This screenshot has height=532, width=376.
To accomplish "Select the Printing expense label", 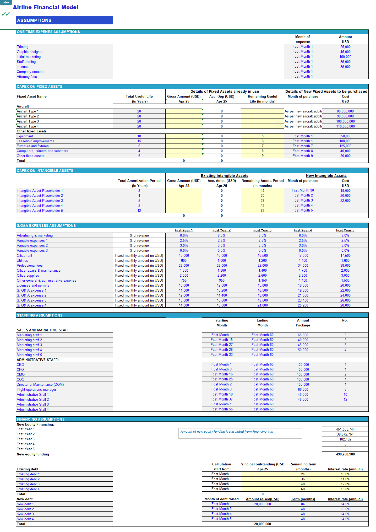I will [64, 47].
